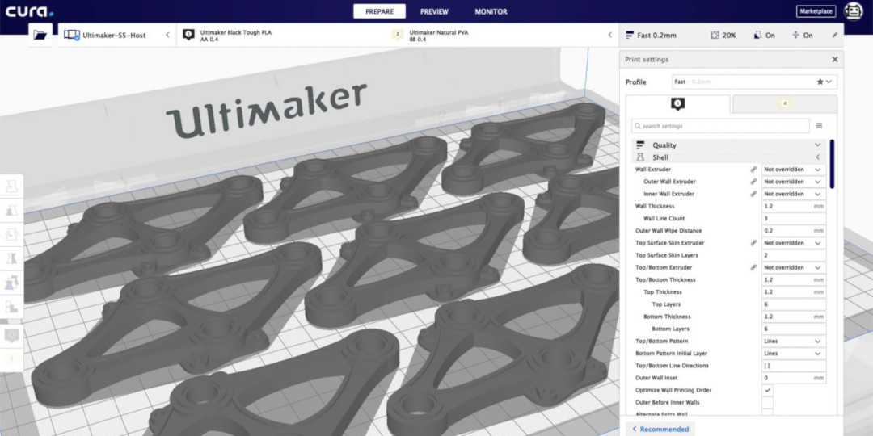Click the star icon in Profile field
Screen dimensions: 873x436
pyautogui.click(x=820, y=82)
